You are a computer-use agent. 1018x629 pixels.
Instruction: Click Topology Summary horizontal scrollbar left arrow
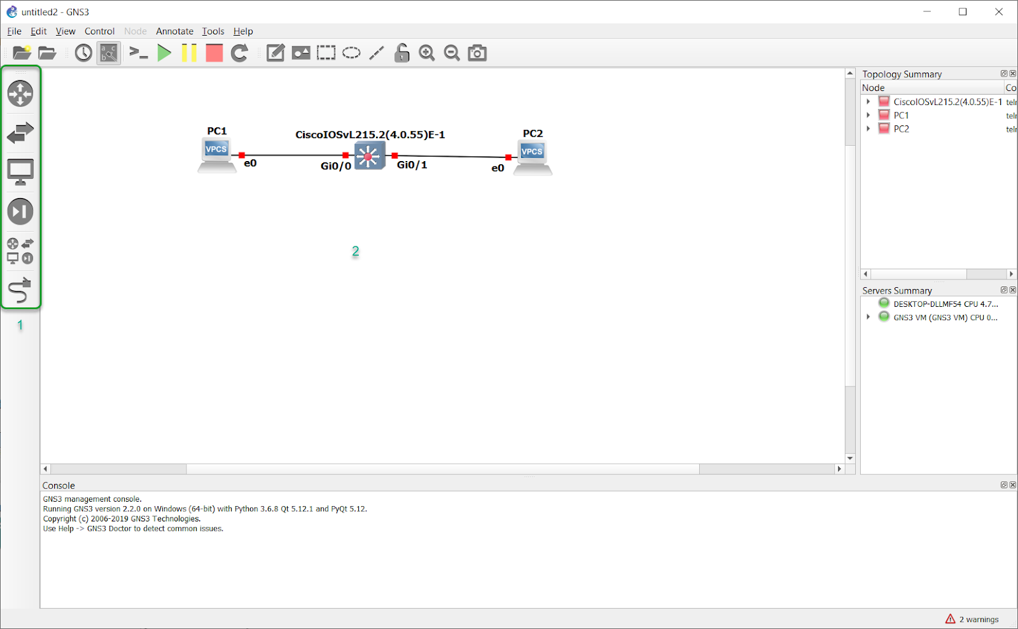click(x=865, y=274)
